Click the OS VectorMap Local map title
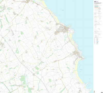This screenshot has width=103, height=93. click(x=98, y=3)
